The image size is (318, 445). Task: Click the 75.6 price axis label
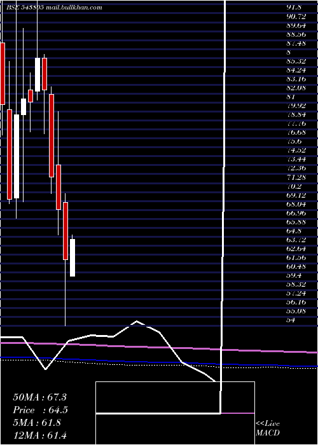[294, 141]
